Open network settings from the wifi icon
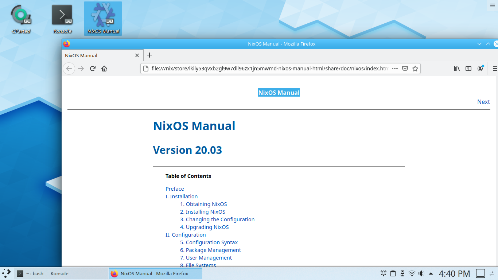The height and width of the screenshot is (280, 498). 412,273
